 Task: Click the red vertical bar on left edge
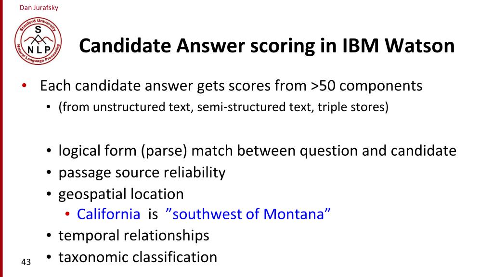1,138
